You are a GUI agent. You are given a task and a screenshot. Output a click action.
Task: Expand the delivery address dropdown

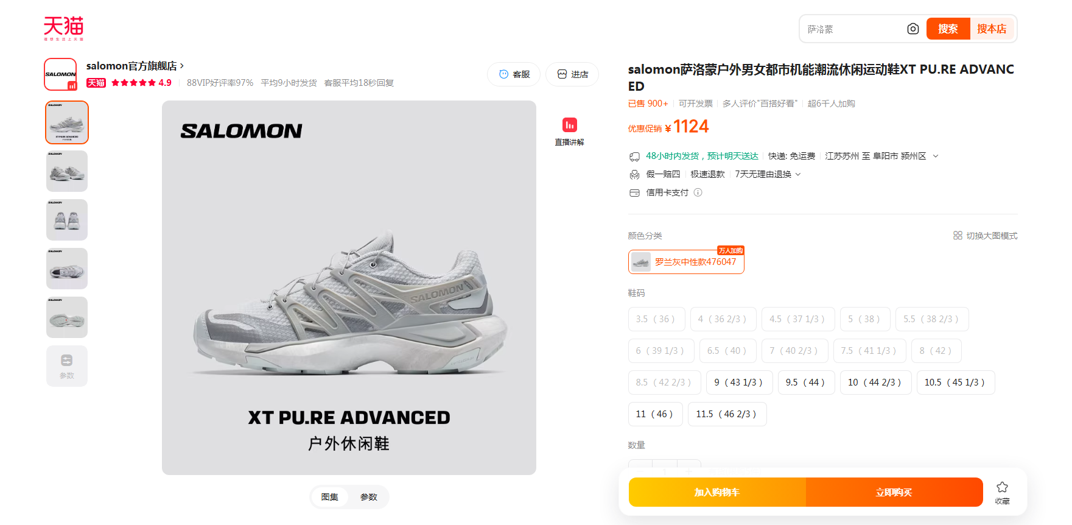pos(936,156)
